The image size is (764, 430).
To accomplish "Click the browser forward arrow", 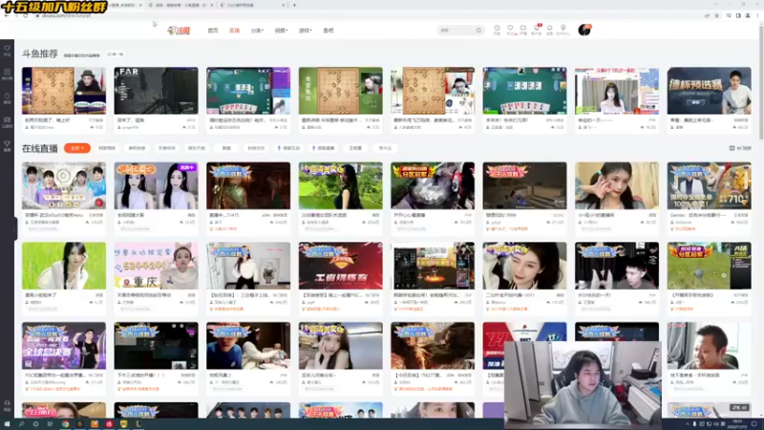I will tap(16, 15).
